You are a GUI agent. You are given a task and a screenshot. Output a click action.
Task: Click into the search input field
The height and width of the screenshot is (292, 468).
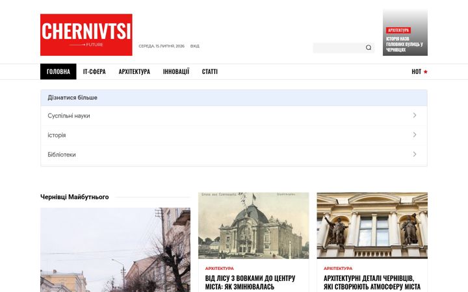click(x=339, y=47)
